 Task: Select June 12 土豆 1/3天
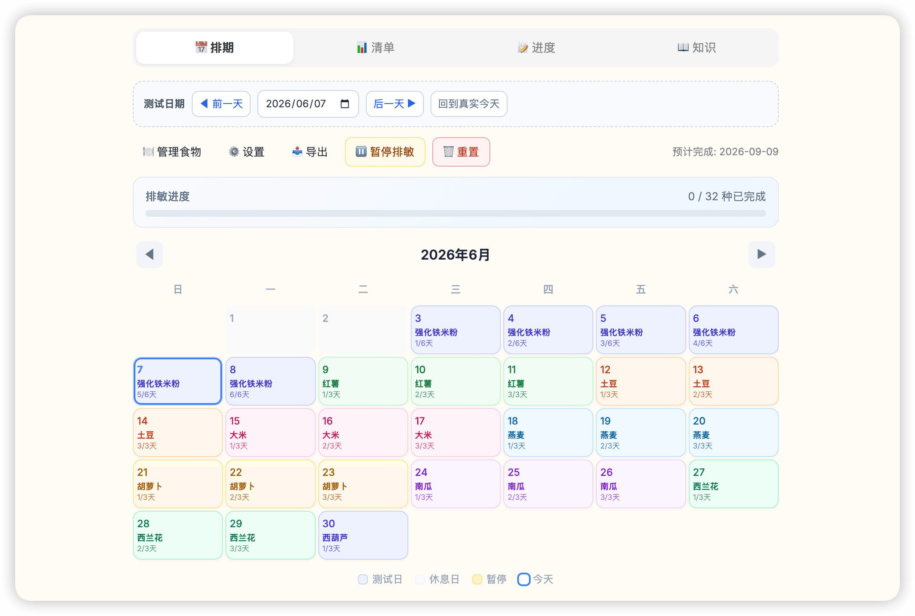[641, 381]
